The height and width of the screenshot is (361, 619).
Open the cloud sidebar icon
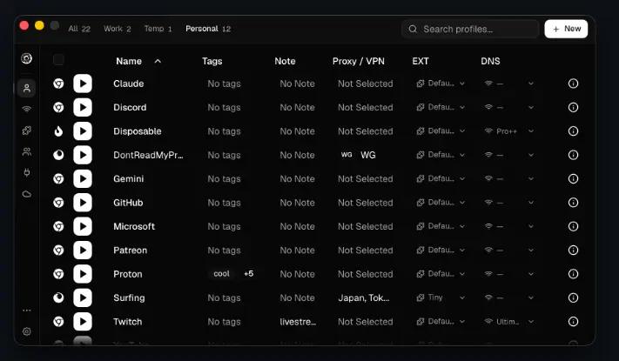point(26,194)
